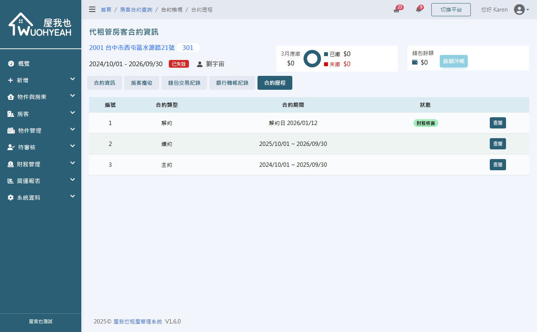Open the 概覽 overview icon in sidebar
Image resolution: width=537 pixels, height=332 pixels.
pyautogui.click(x=10, y=63)
